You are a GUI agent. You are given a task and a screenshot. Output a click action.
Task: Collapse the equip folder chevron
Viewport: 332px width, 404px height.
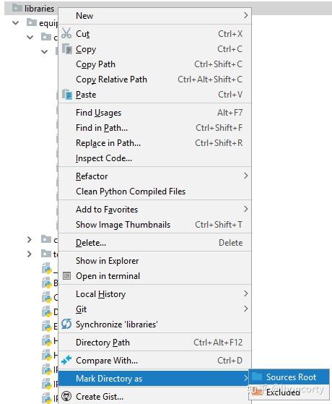[x=16, y=23]
